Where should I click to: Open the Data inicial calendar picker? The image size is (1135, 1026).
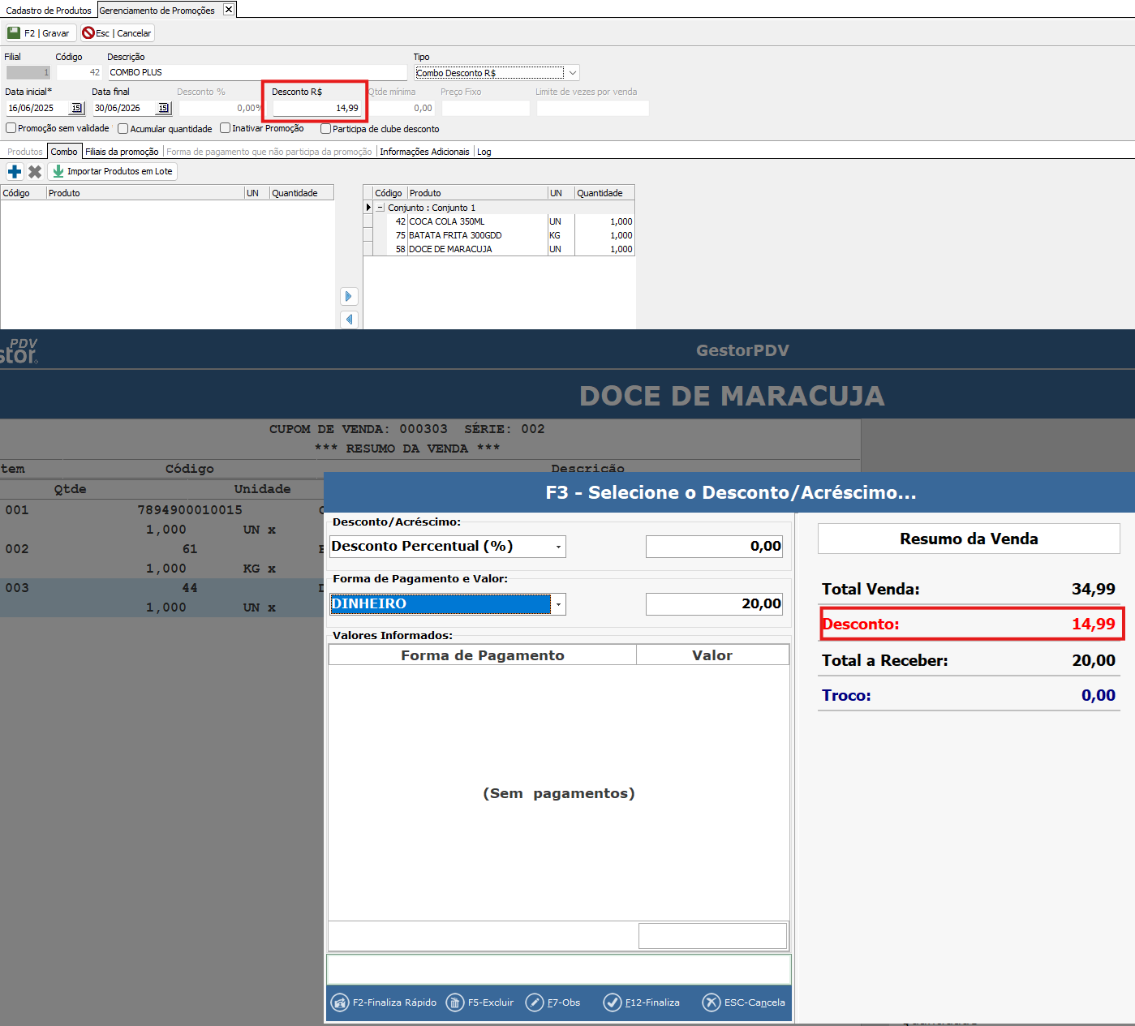(x=77, y=108)
